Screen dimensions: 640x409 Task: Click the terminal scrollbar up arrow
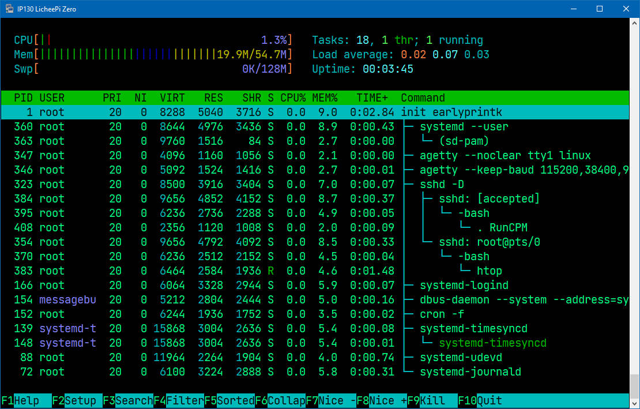(x=634, y=23)
